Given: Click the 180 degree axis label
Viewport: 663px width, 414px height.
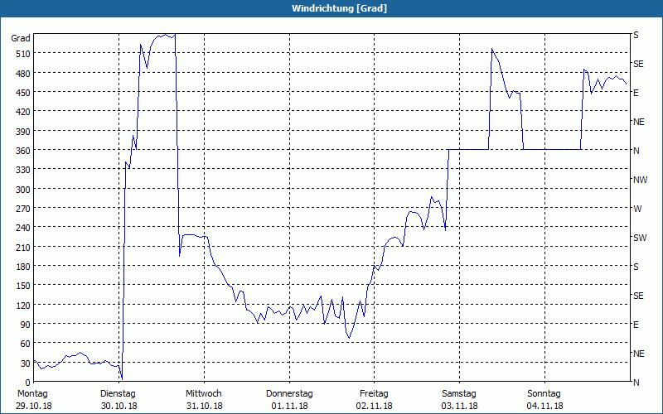Looking at the screenshot, I should (23, 267).
